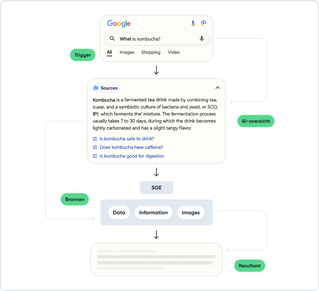Click the AI-overzicht label
The image size is (319, 291).
coord(256,121)
